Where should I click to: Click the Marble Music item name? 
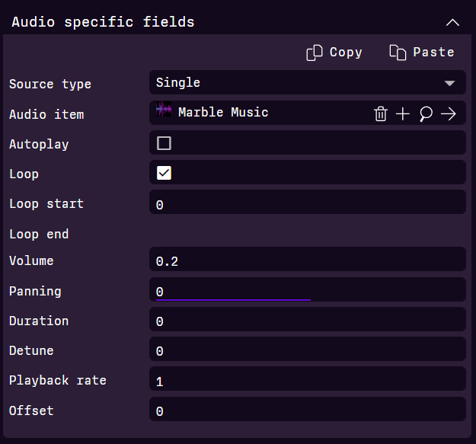[x=223, y=112]
